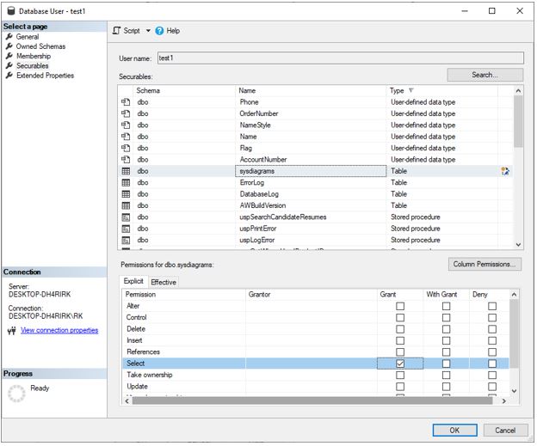This screenshot has width=537, height=446.
Task: Click the stored procedure icon for uspPrintError
Action: (126, 229)
